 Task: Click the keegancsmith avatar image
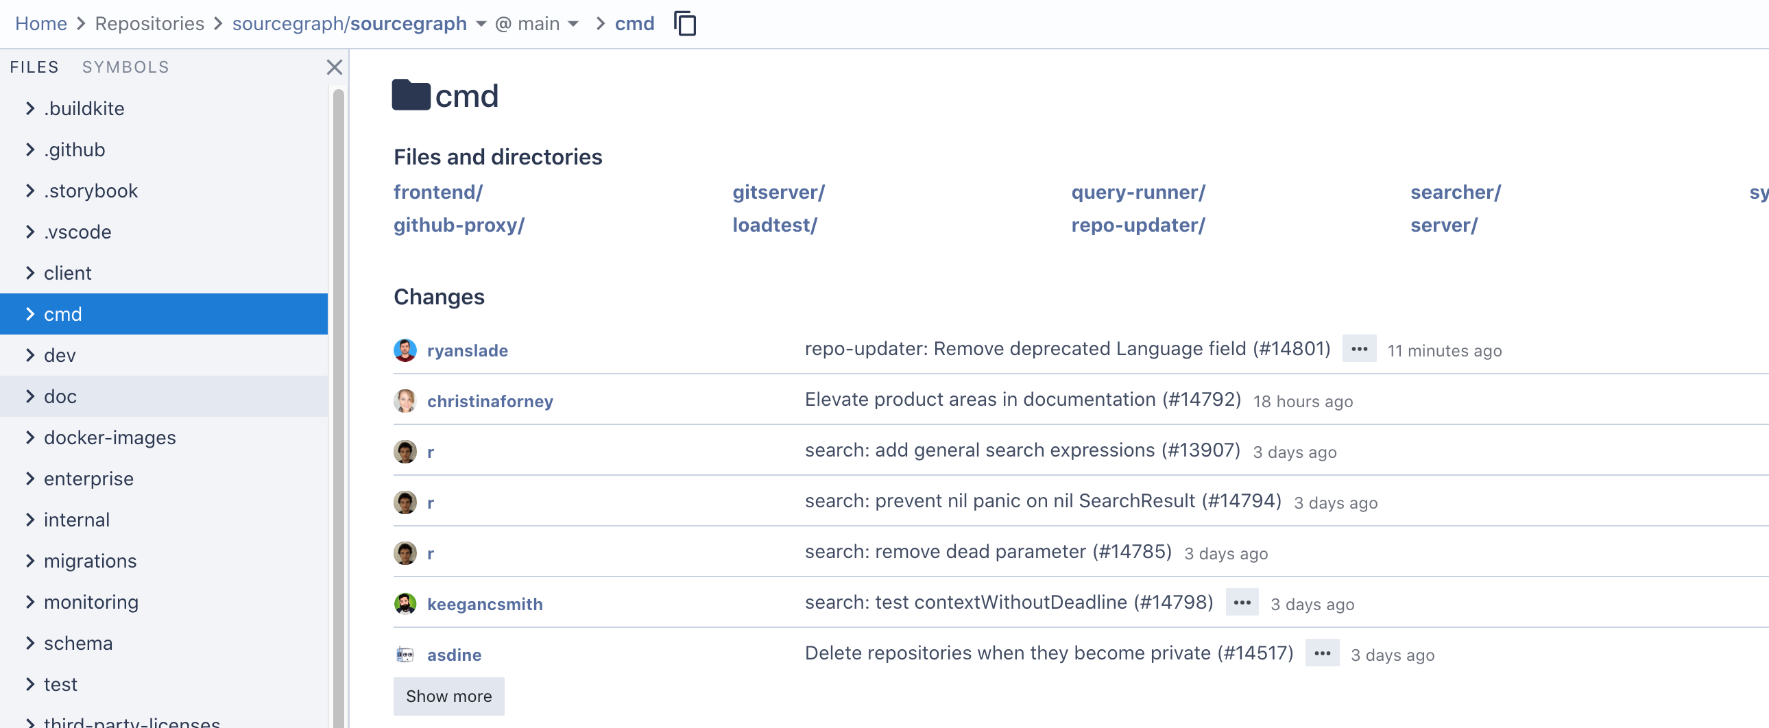(405, 605)
